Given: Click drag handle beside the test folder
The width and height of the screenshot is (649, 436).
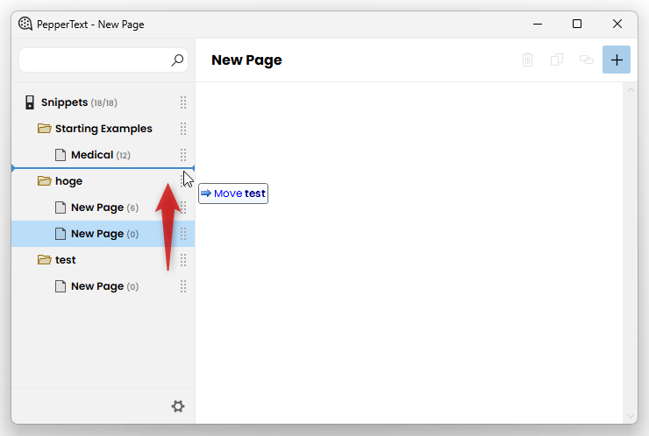Looking at the screenshot, I should coord(183,260).
